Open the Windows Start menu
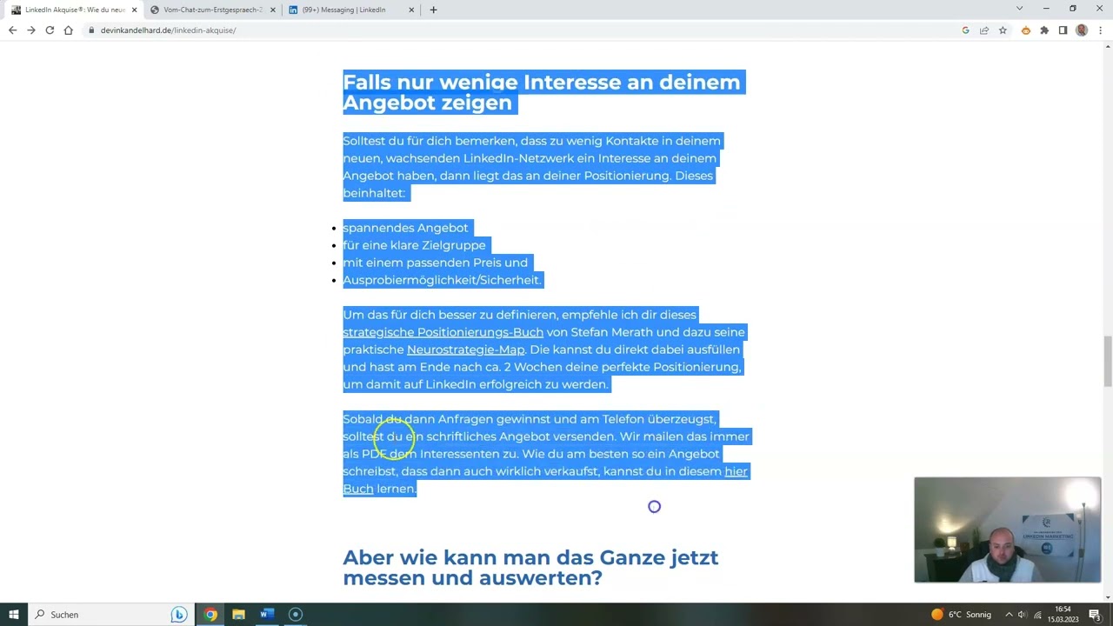The width and height of the screenshot is (1113, 626). pos(14,614)
